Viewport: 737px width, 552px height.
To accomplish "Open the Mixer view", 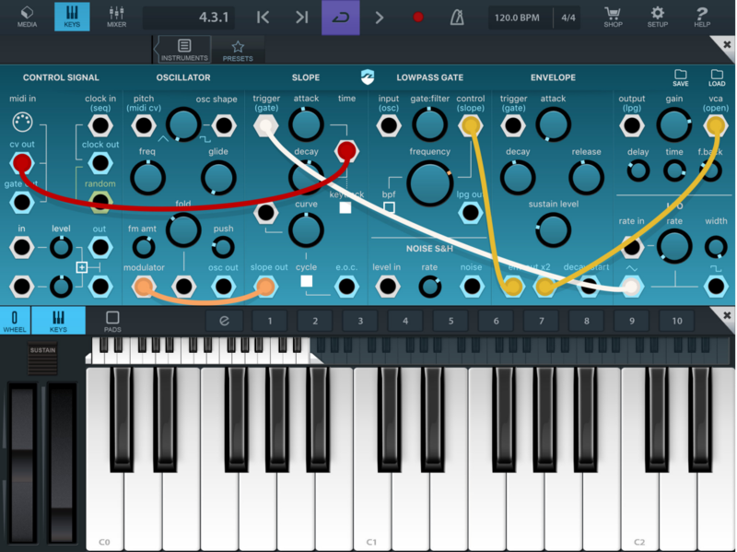I will [x=117, y=17].
